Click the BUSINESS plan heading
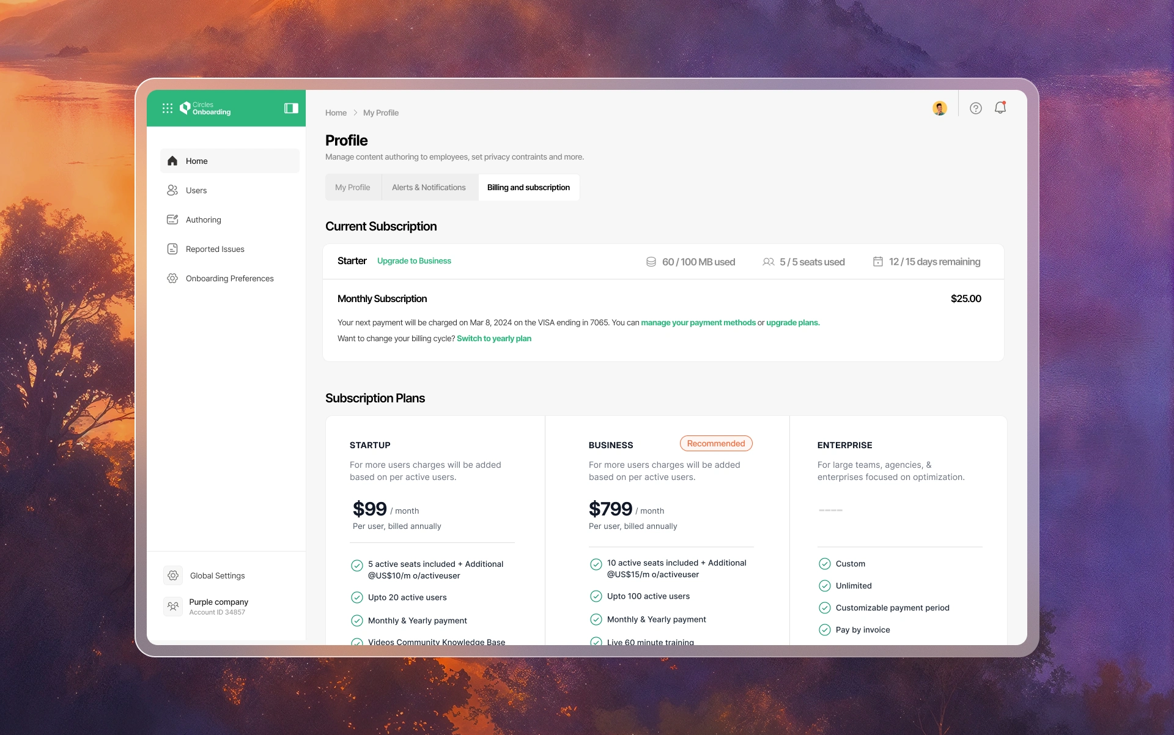Image resolution: width=1174 pixels, height=735 pixels. point(611,445)
